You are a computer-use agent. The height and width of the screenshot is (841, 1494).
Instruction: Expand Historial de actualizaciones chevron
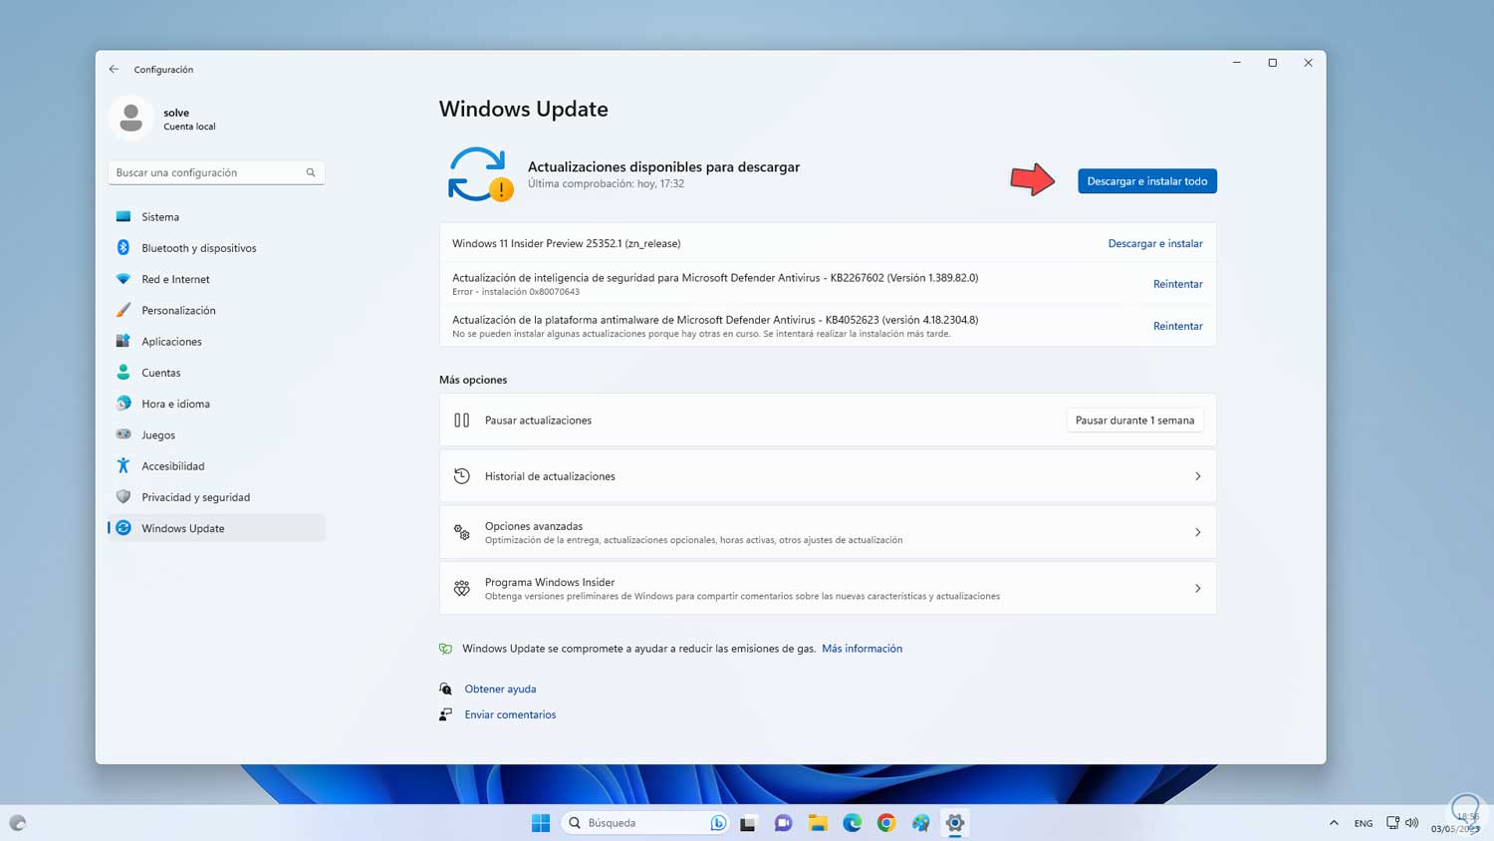point(1198,476)
